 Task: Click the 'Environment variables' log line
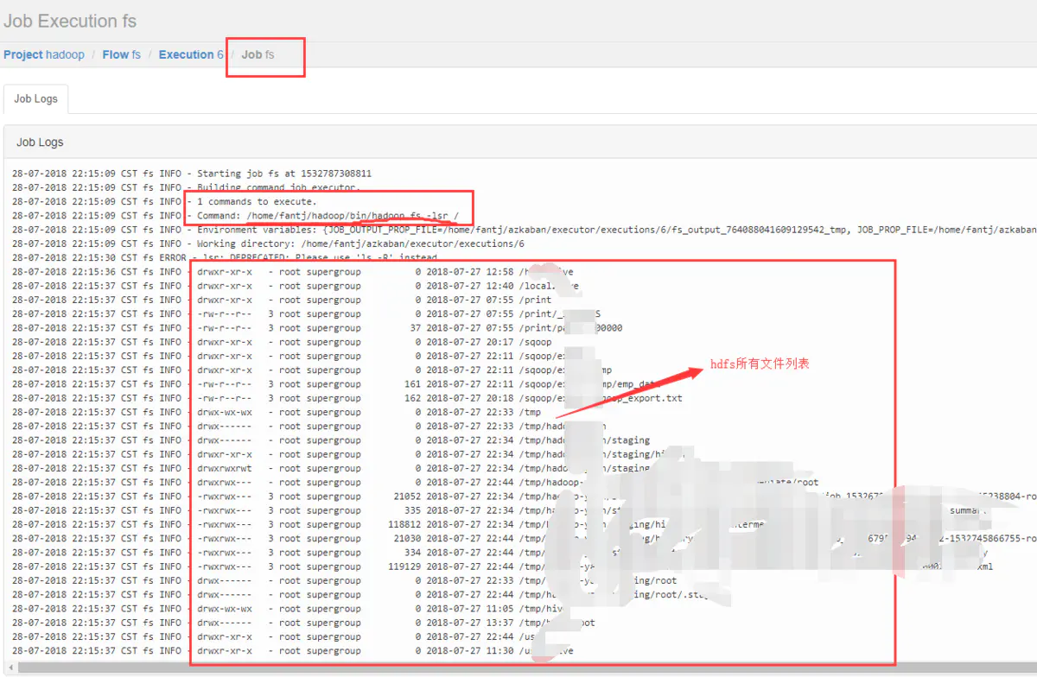point(525,230)
